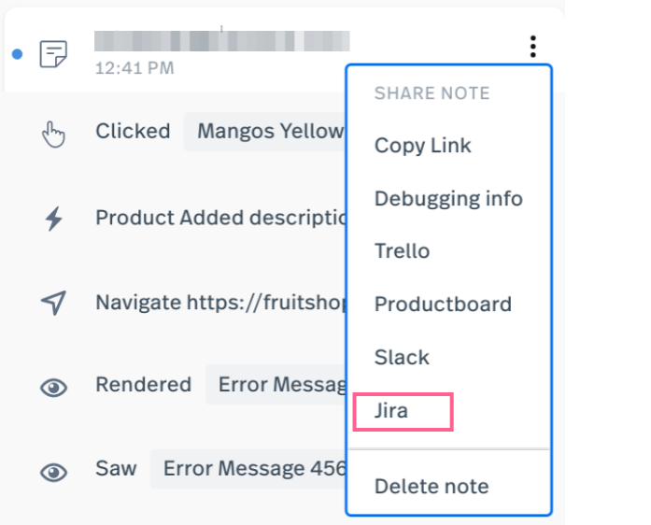The image size is (651, 525).
Task: Click the hand pointer Clicked event icon
Action: point(53,134)
